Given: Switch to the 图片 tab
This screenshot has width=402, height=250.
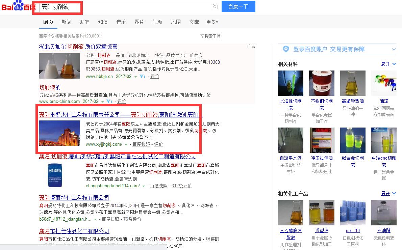Looking at the screenshot, I should (x=139, y=22).
